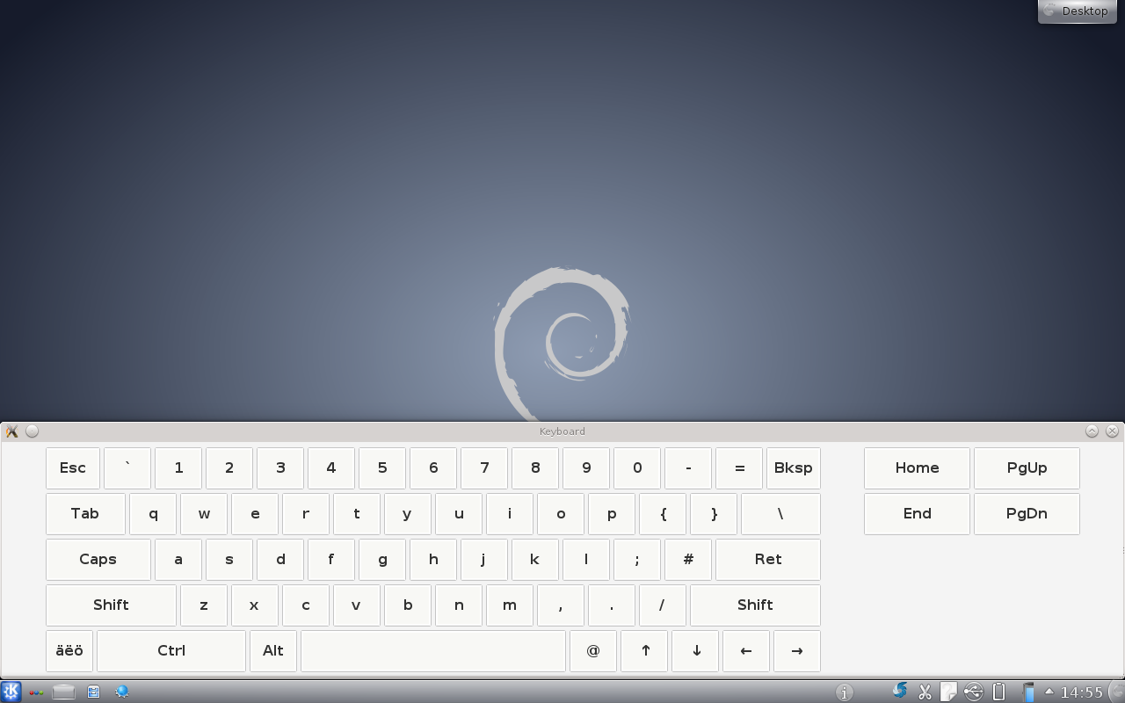Click the show desktop pager icon

63,692
